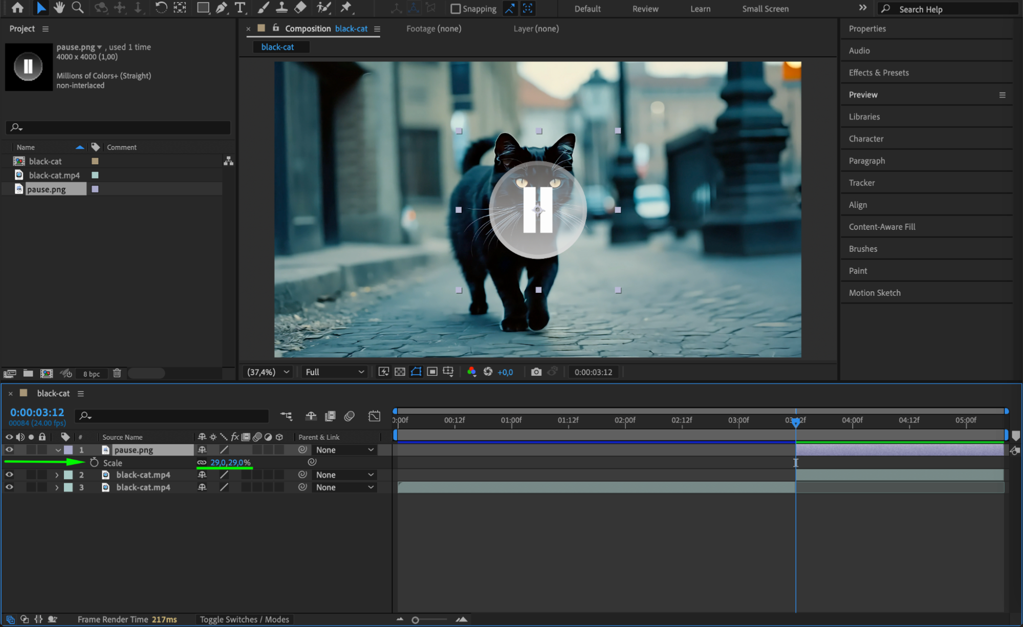Open the Full resolution dropdown

point(334,372)
